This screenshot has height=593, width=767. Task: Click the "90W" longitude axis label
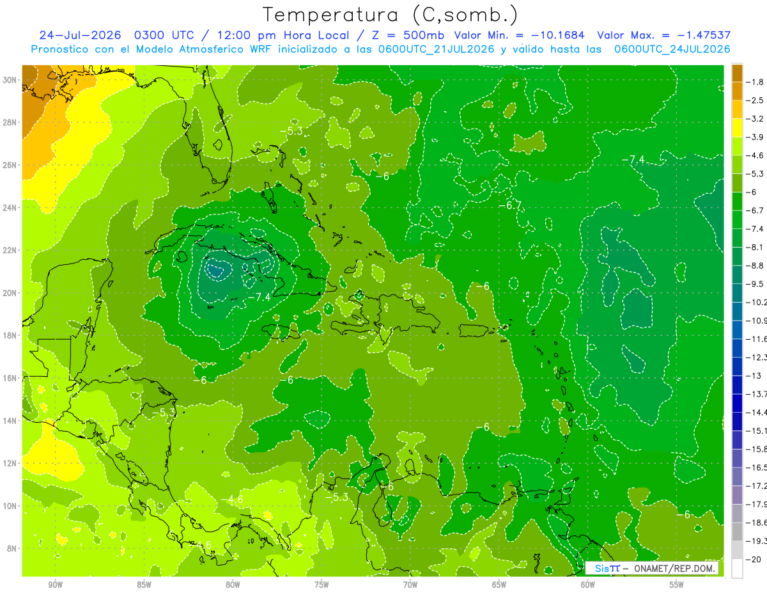pyautogui.click(x=55, y=585)
